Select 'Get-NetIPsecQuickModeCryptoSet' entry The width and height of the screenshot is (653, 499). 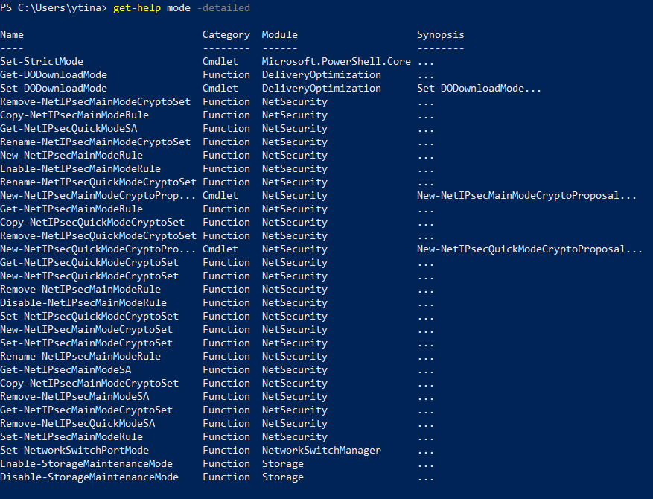pos(89,263)
